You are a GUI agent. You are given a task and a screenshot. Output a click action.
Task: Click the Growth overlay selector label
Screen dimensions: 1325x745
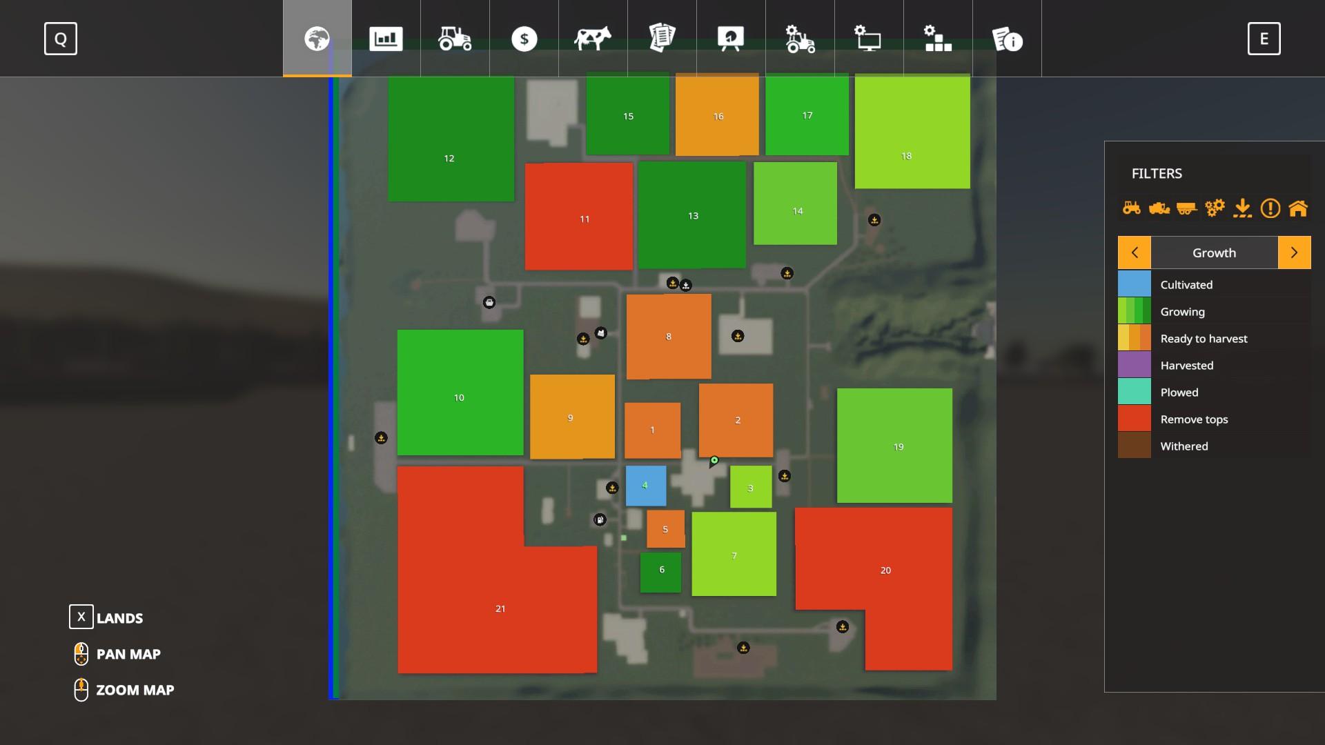point(1214,252)
